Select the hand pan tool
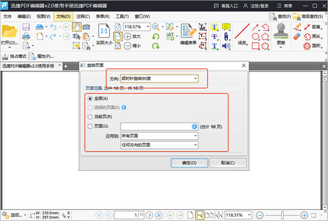The image size is (328, 221). tap(77, 27)
